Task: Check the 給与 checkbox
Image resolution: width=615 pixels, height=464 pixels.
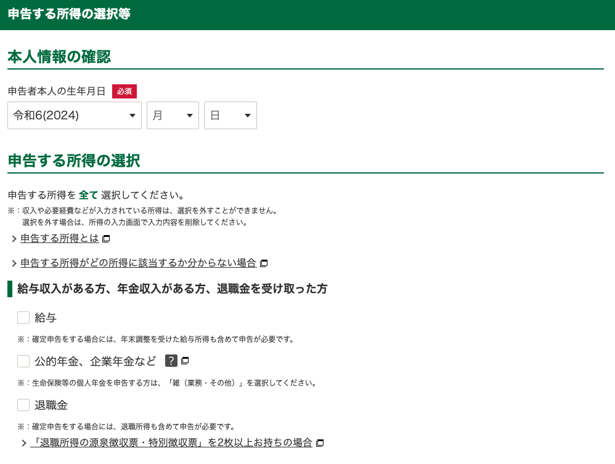Action: tap(23, 318)
